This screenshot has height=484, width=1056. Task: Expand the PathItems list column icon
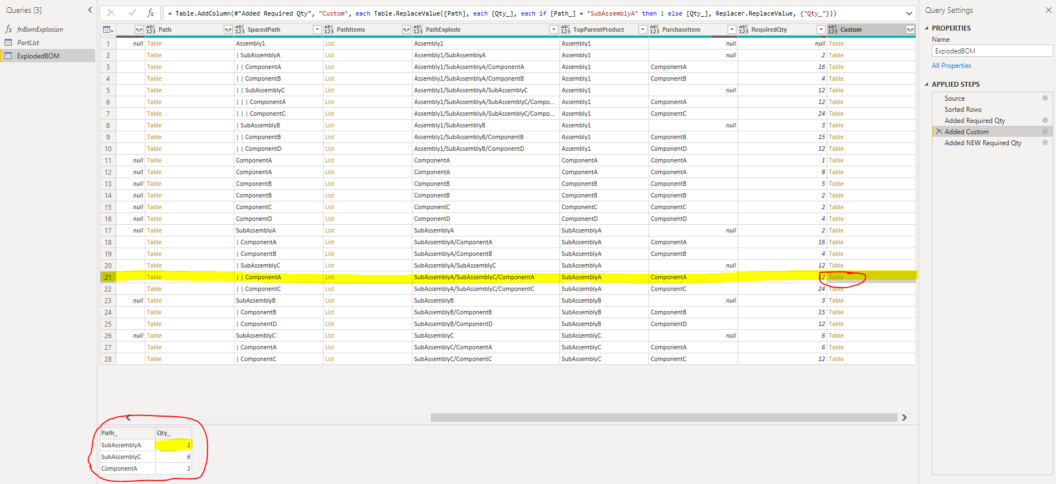(406, 29)
